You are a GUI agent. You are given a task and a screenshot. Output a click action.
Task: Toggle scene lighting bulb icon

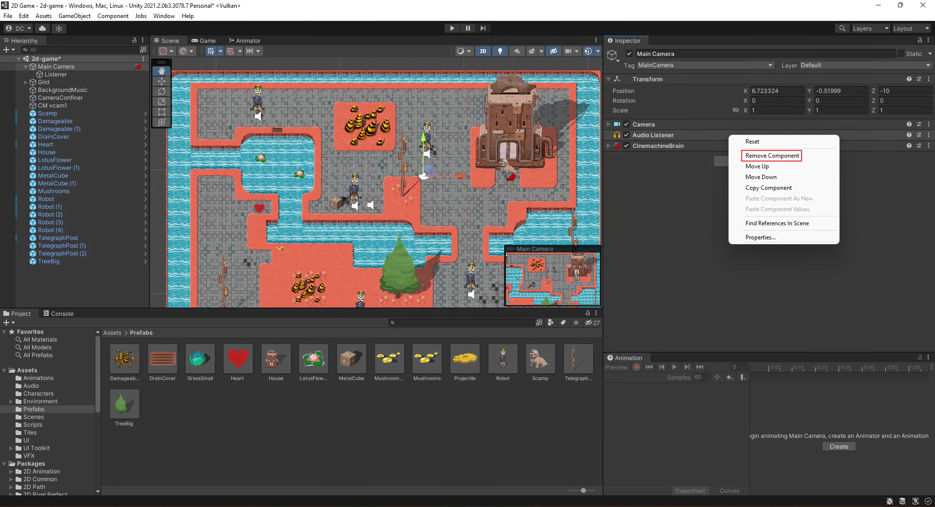pos(500,51)
